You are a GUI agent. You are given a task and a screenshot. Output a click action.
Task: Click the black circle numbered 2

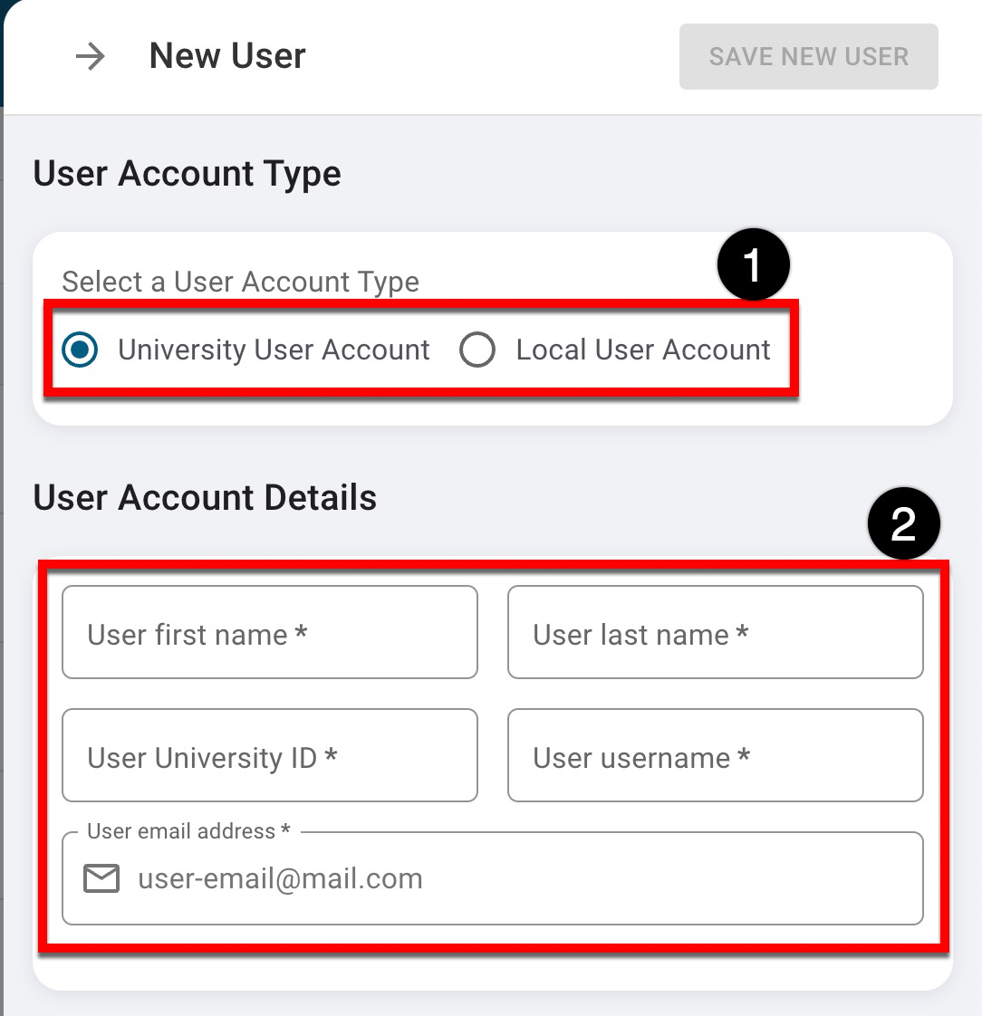coord(903,523)
